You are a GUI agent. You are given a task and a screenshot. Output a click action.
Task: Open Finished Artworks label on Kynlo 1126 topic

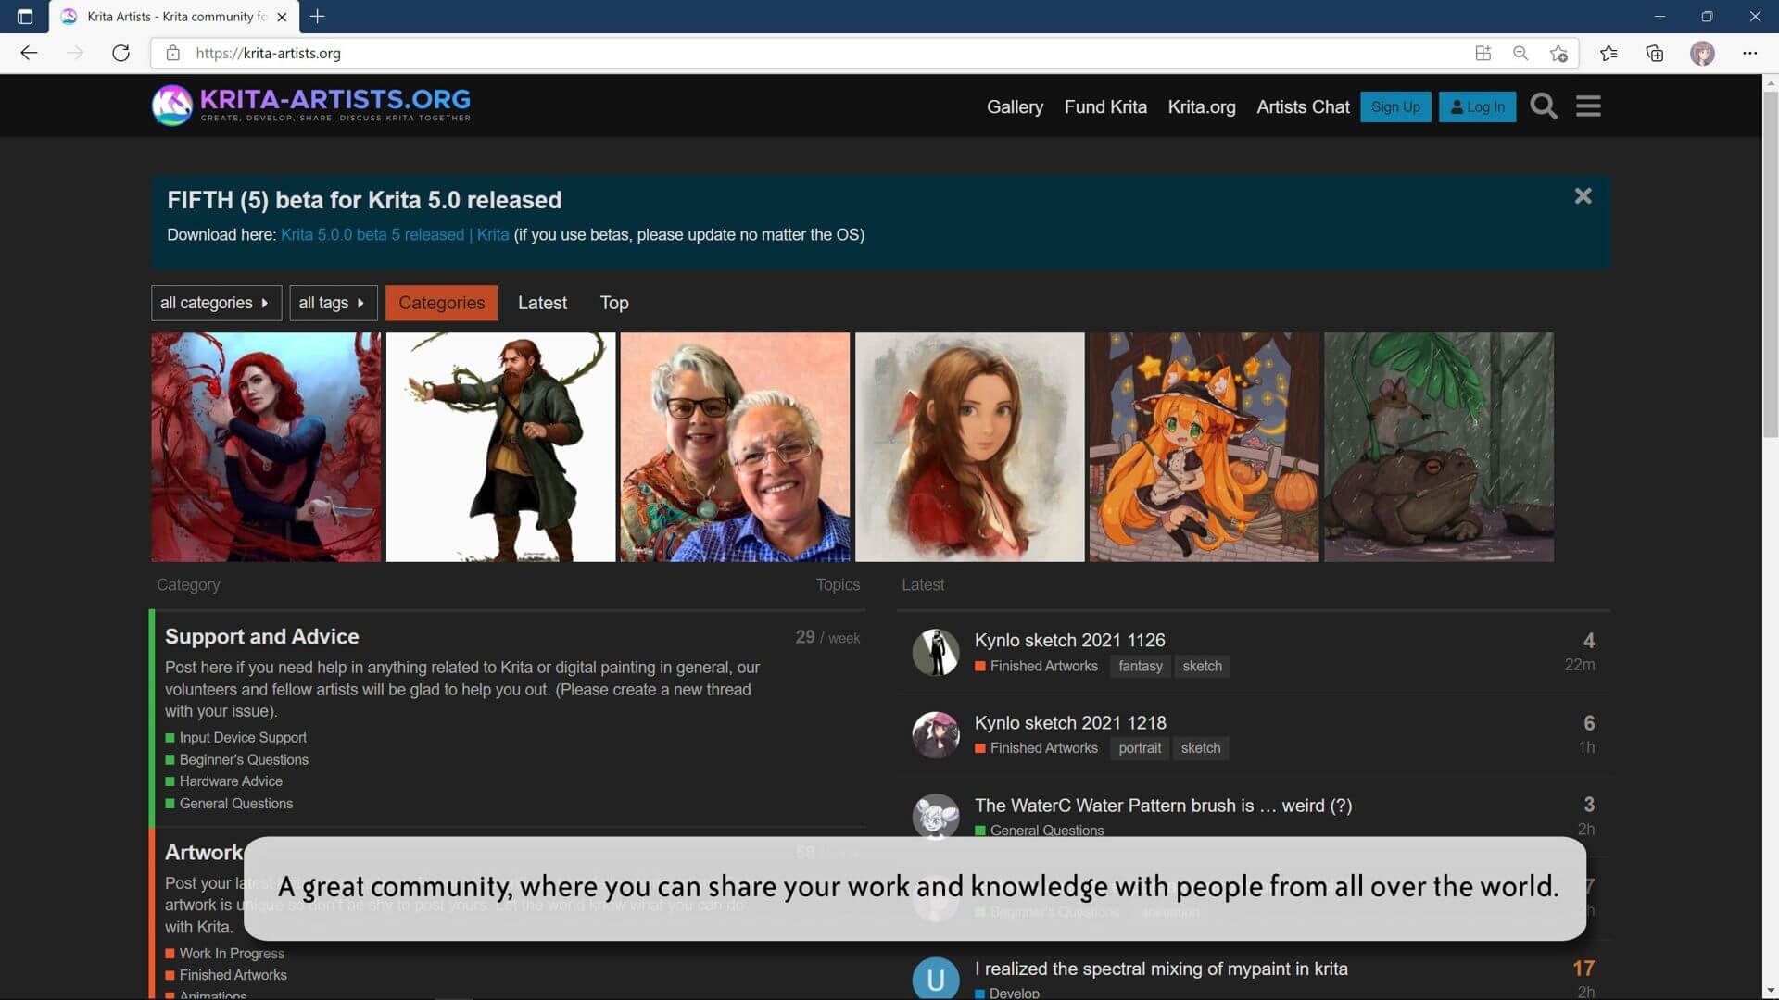pos(1036,666)
